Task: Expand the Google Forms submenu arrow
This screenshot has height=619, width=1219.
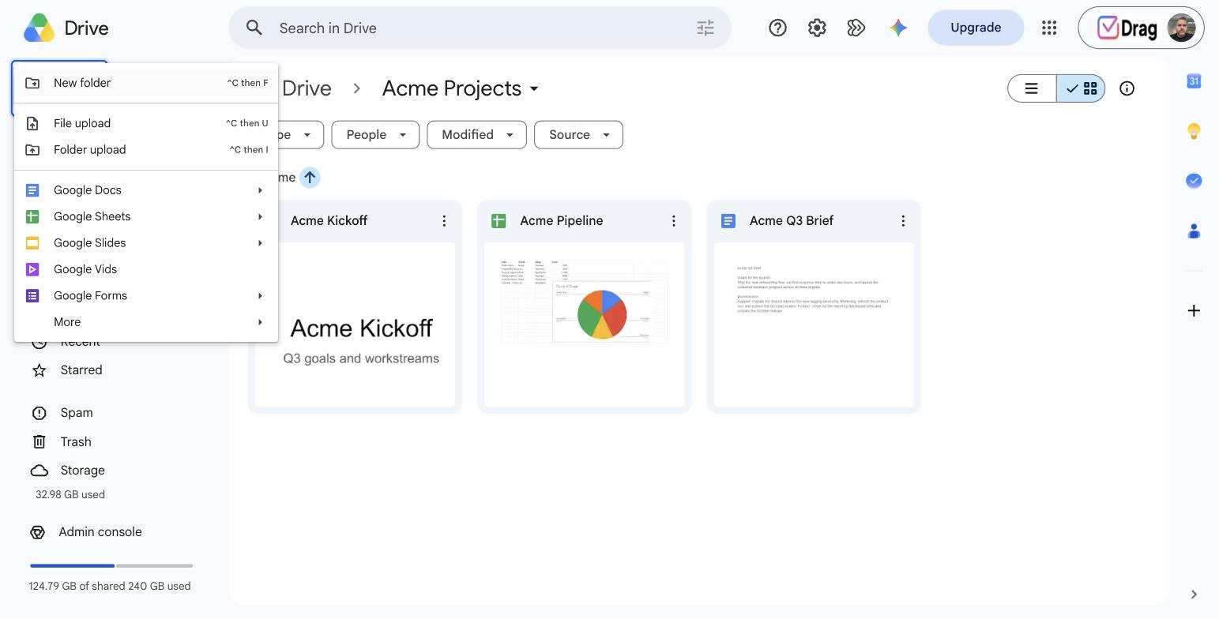Action: pyautogui.click(x=260, y=296)
